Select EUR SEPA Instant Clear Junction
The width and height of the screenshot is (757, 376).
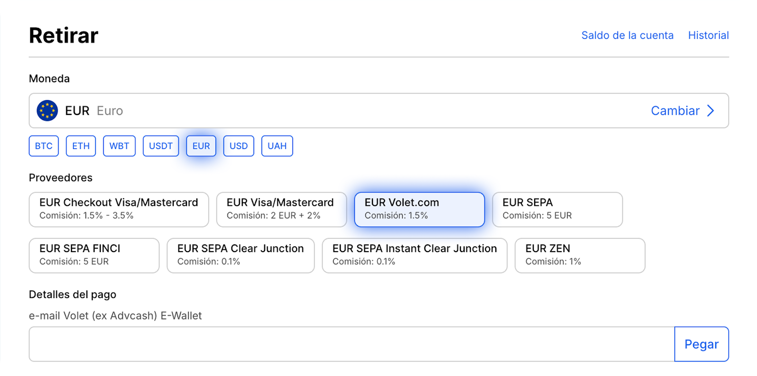tap(414, 255)
